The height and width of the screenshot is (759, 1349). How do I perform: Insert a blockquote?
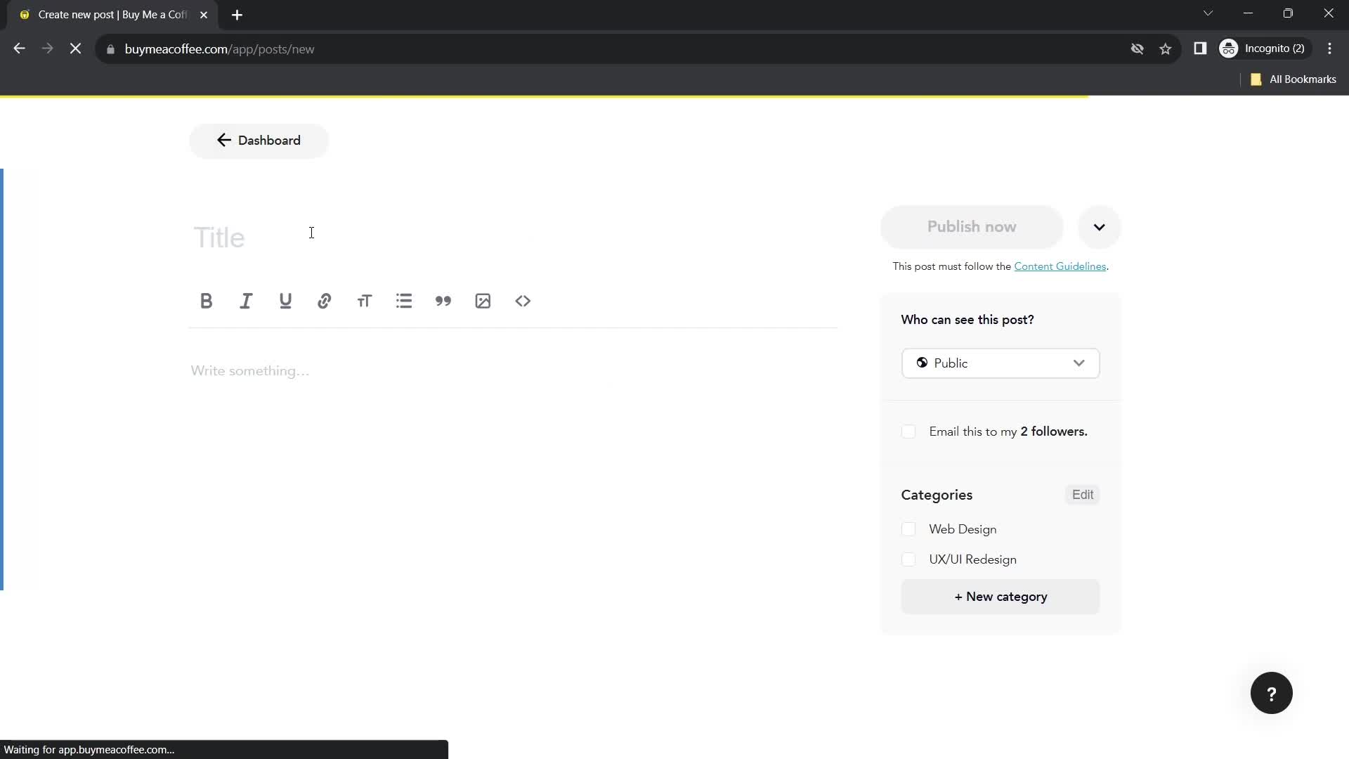click(444, 300)
